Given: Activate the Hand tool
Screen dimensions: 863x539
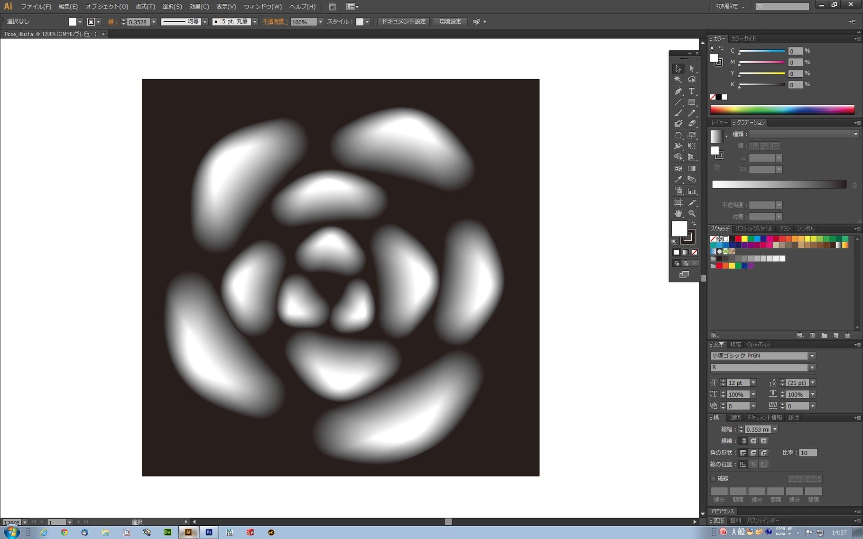Looking at the screenshot, I should (x=678, y=213).
